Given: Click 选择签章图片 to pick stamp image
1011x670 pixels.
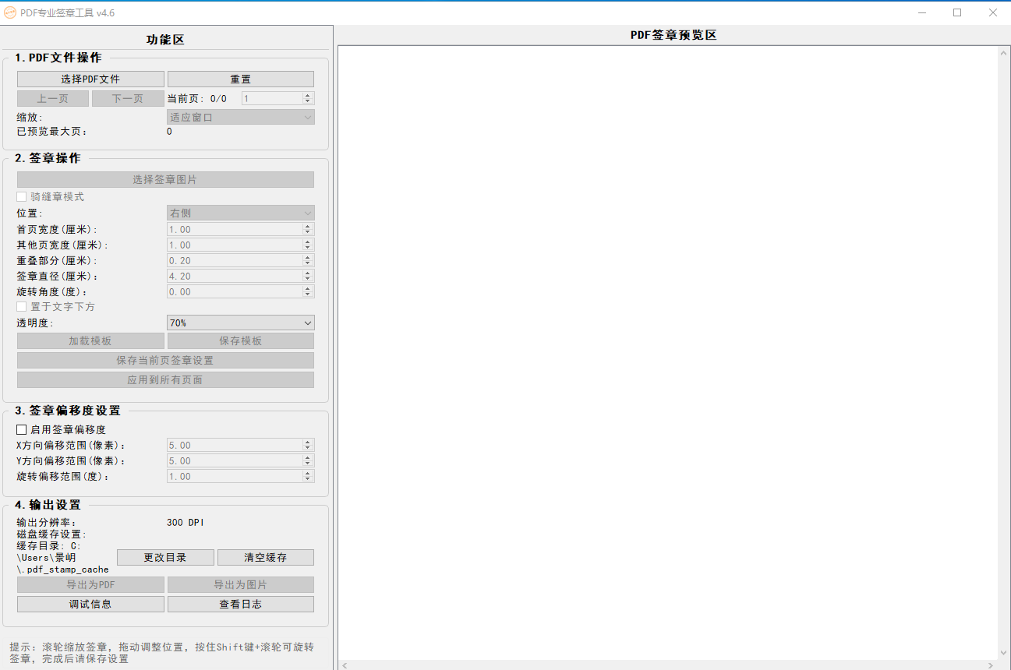Looking at the screenshot, I should pyautogui.click(x=165, y=179).
